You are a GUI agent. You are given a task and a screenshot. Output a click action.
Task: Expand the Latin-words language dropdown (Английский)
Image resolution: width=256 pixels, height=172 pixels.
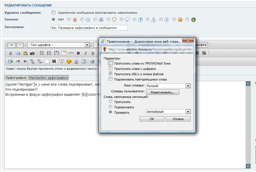188,112
